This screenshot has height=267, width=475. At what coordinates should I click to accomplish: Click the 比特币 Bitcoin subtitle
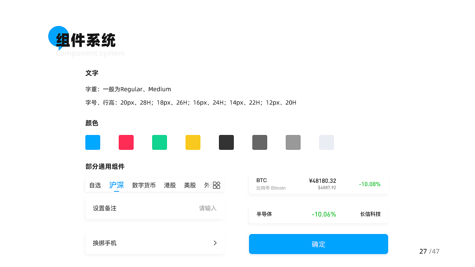(271, 188)
